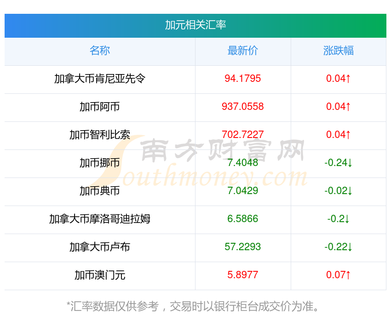Viewport: 391px width, 321px height.
Task: Select the 名称 column header
Action: point(100,51)
